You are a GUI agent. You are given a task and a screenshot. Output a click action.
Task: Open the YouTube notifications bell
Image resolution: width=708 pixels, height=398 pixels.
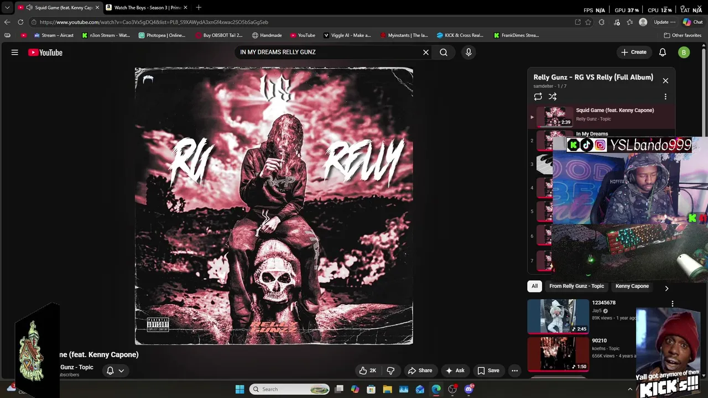[x=663, y=53]
